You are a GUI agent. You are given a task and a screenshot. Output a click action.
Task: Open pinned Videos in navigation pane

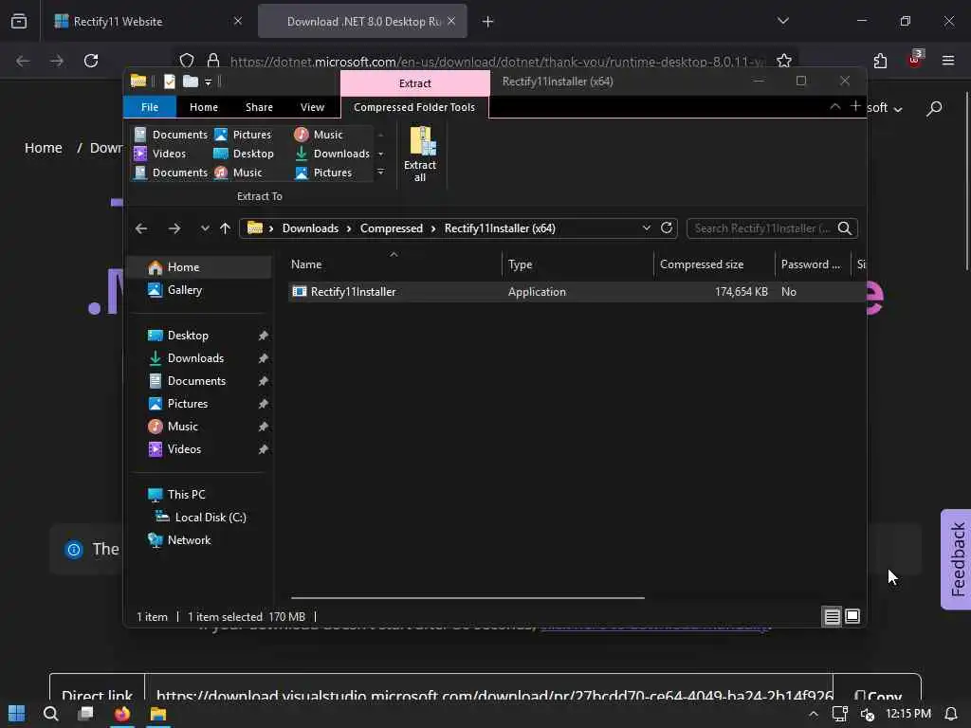[199, 448]
